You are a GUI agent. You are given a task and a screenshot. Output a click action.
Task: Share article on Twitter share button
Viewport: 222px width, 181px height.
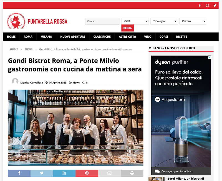point(42,173)
